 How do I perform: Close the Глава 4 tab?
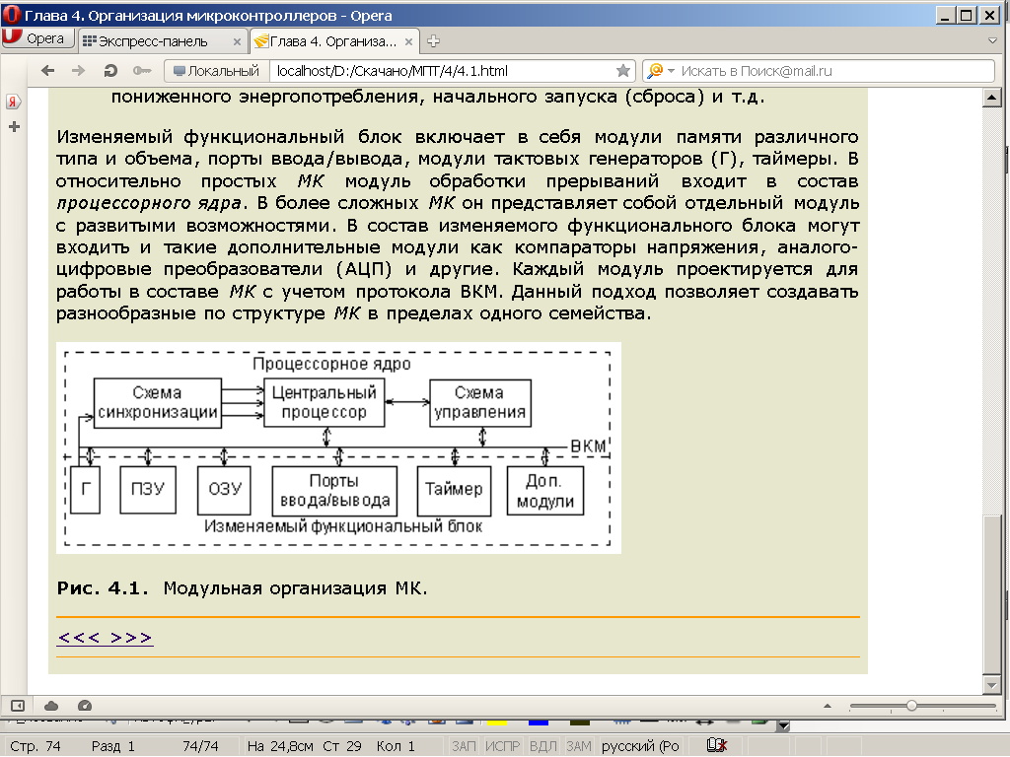[x=408, y=41]
